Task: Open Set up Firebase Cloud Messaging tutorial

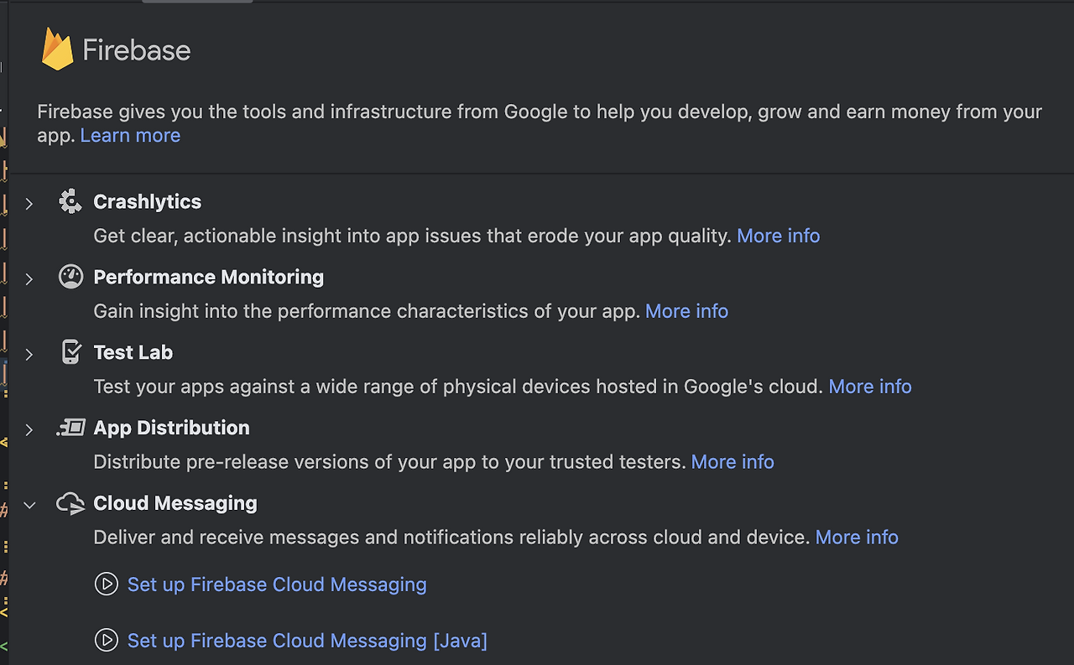Action: click(277, 584)
